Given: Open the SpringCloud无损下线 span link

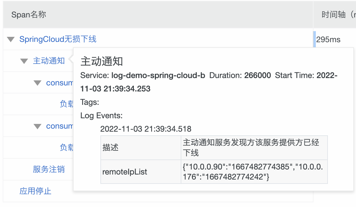Looking at the screenshot, I should coord(58,39).
